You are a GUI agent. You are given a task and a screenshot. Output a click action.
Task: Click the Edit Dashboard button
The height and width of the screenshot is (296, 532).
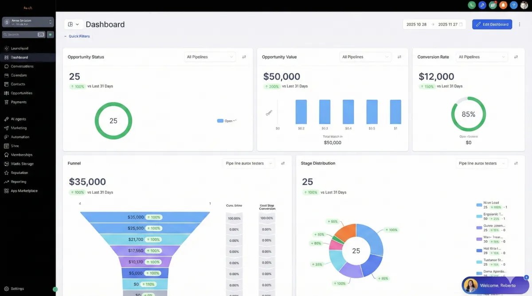tap(492, 24)
